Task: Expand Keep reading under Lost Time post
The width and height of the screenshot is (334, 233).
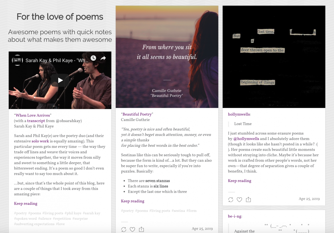Action: (240, 181)
